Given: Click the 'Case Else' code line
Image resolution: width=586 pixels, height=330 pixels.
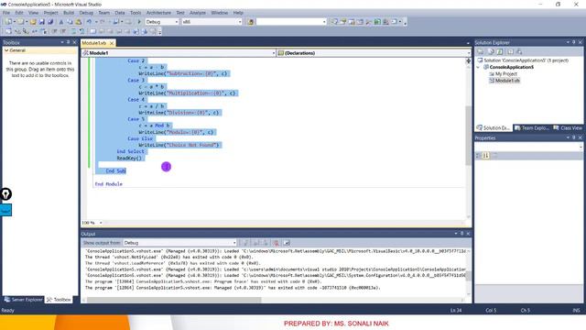Looking at the screenshot, I should point(140,138).
